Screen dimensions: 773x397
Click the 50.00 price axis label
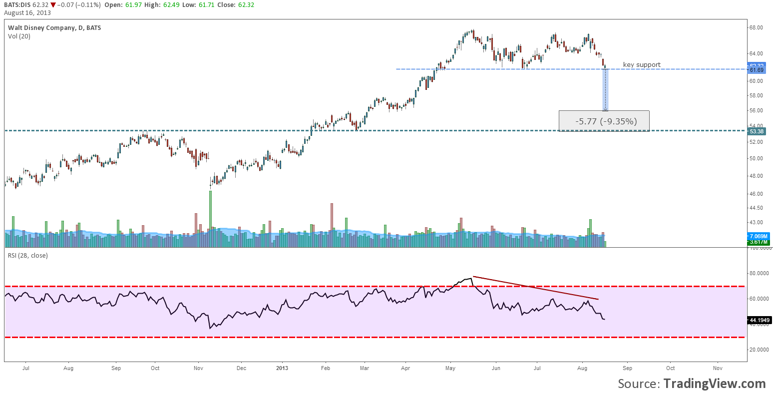pyautogui.click(x=756, y=158)
